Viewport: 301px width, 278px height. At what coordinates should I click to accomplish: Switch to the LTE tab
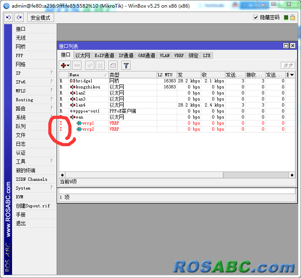coord(207,55)
